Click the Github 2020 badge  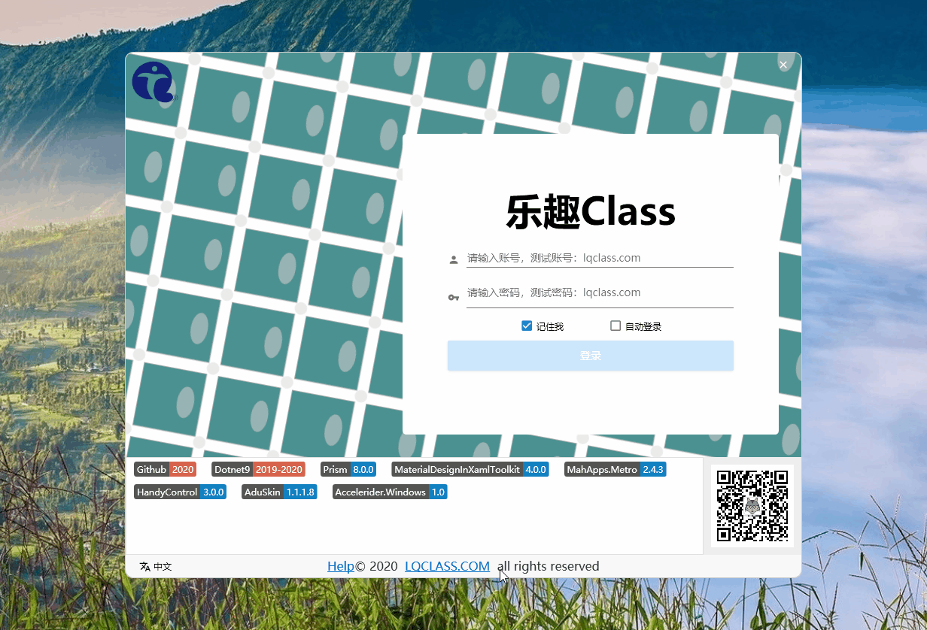pos(165,469)
